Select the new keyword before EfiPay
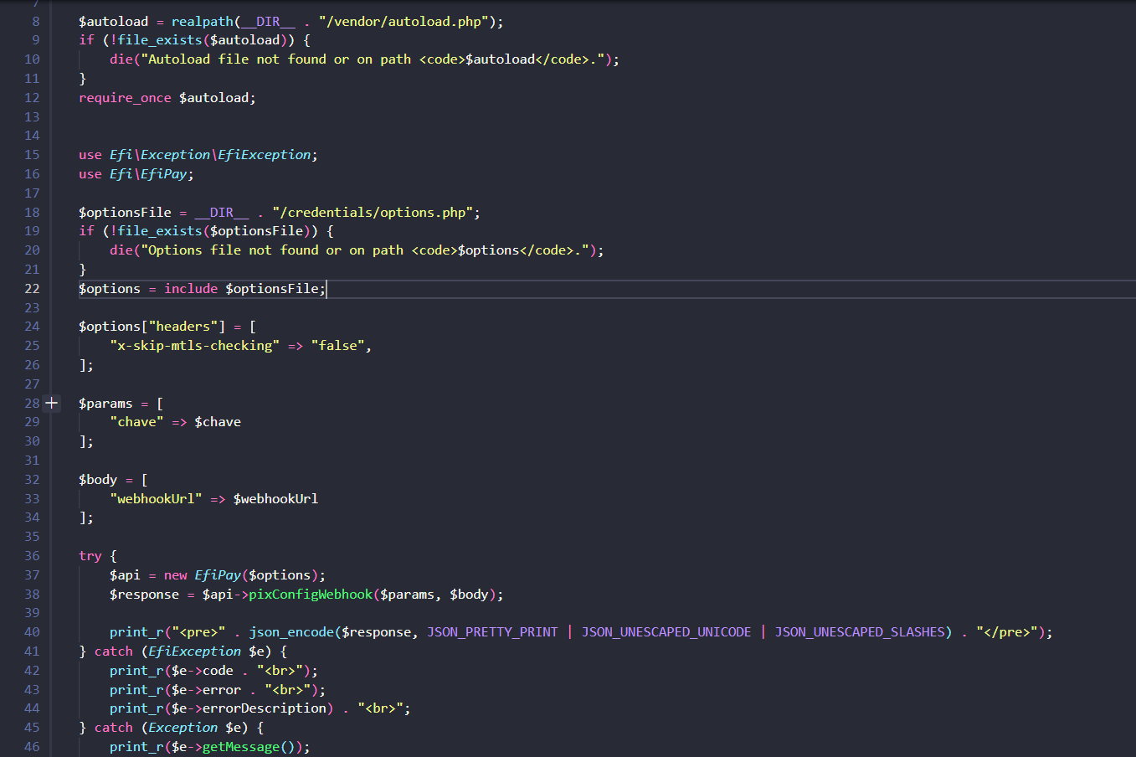 point(176,575)
